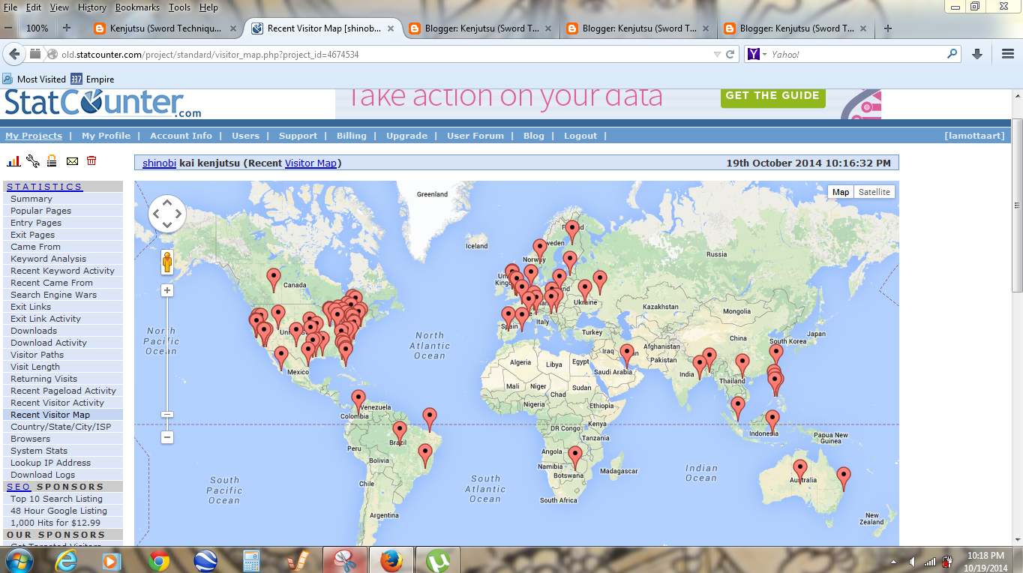This screenshot has height=573, width=1023.
Task: Click visitor pin over Canada
Action: pos(274,280)
